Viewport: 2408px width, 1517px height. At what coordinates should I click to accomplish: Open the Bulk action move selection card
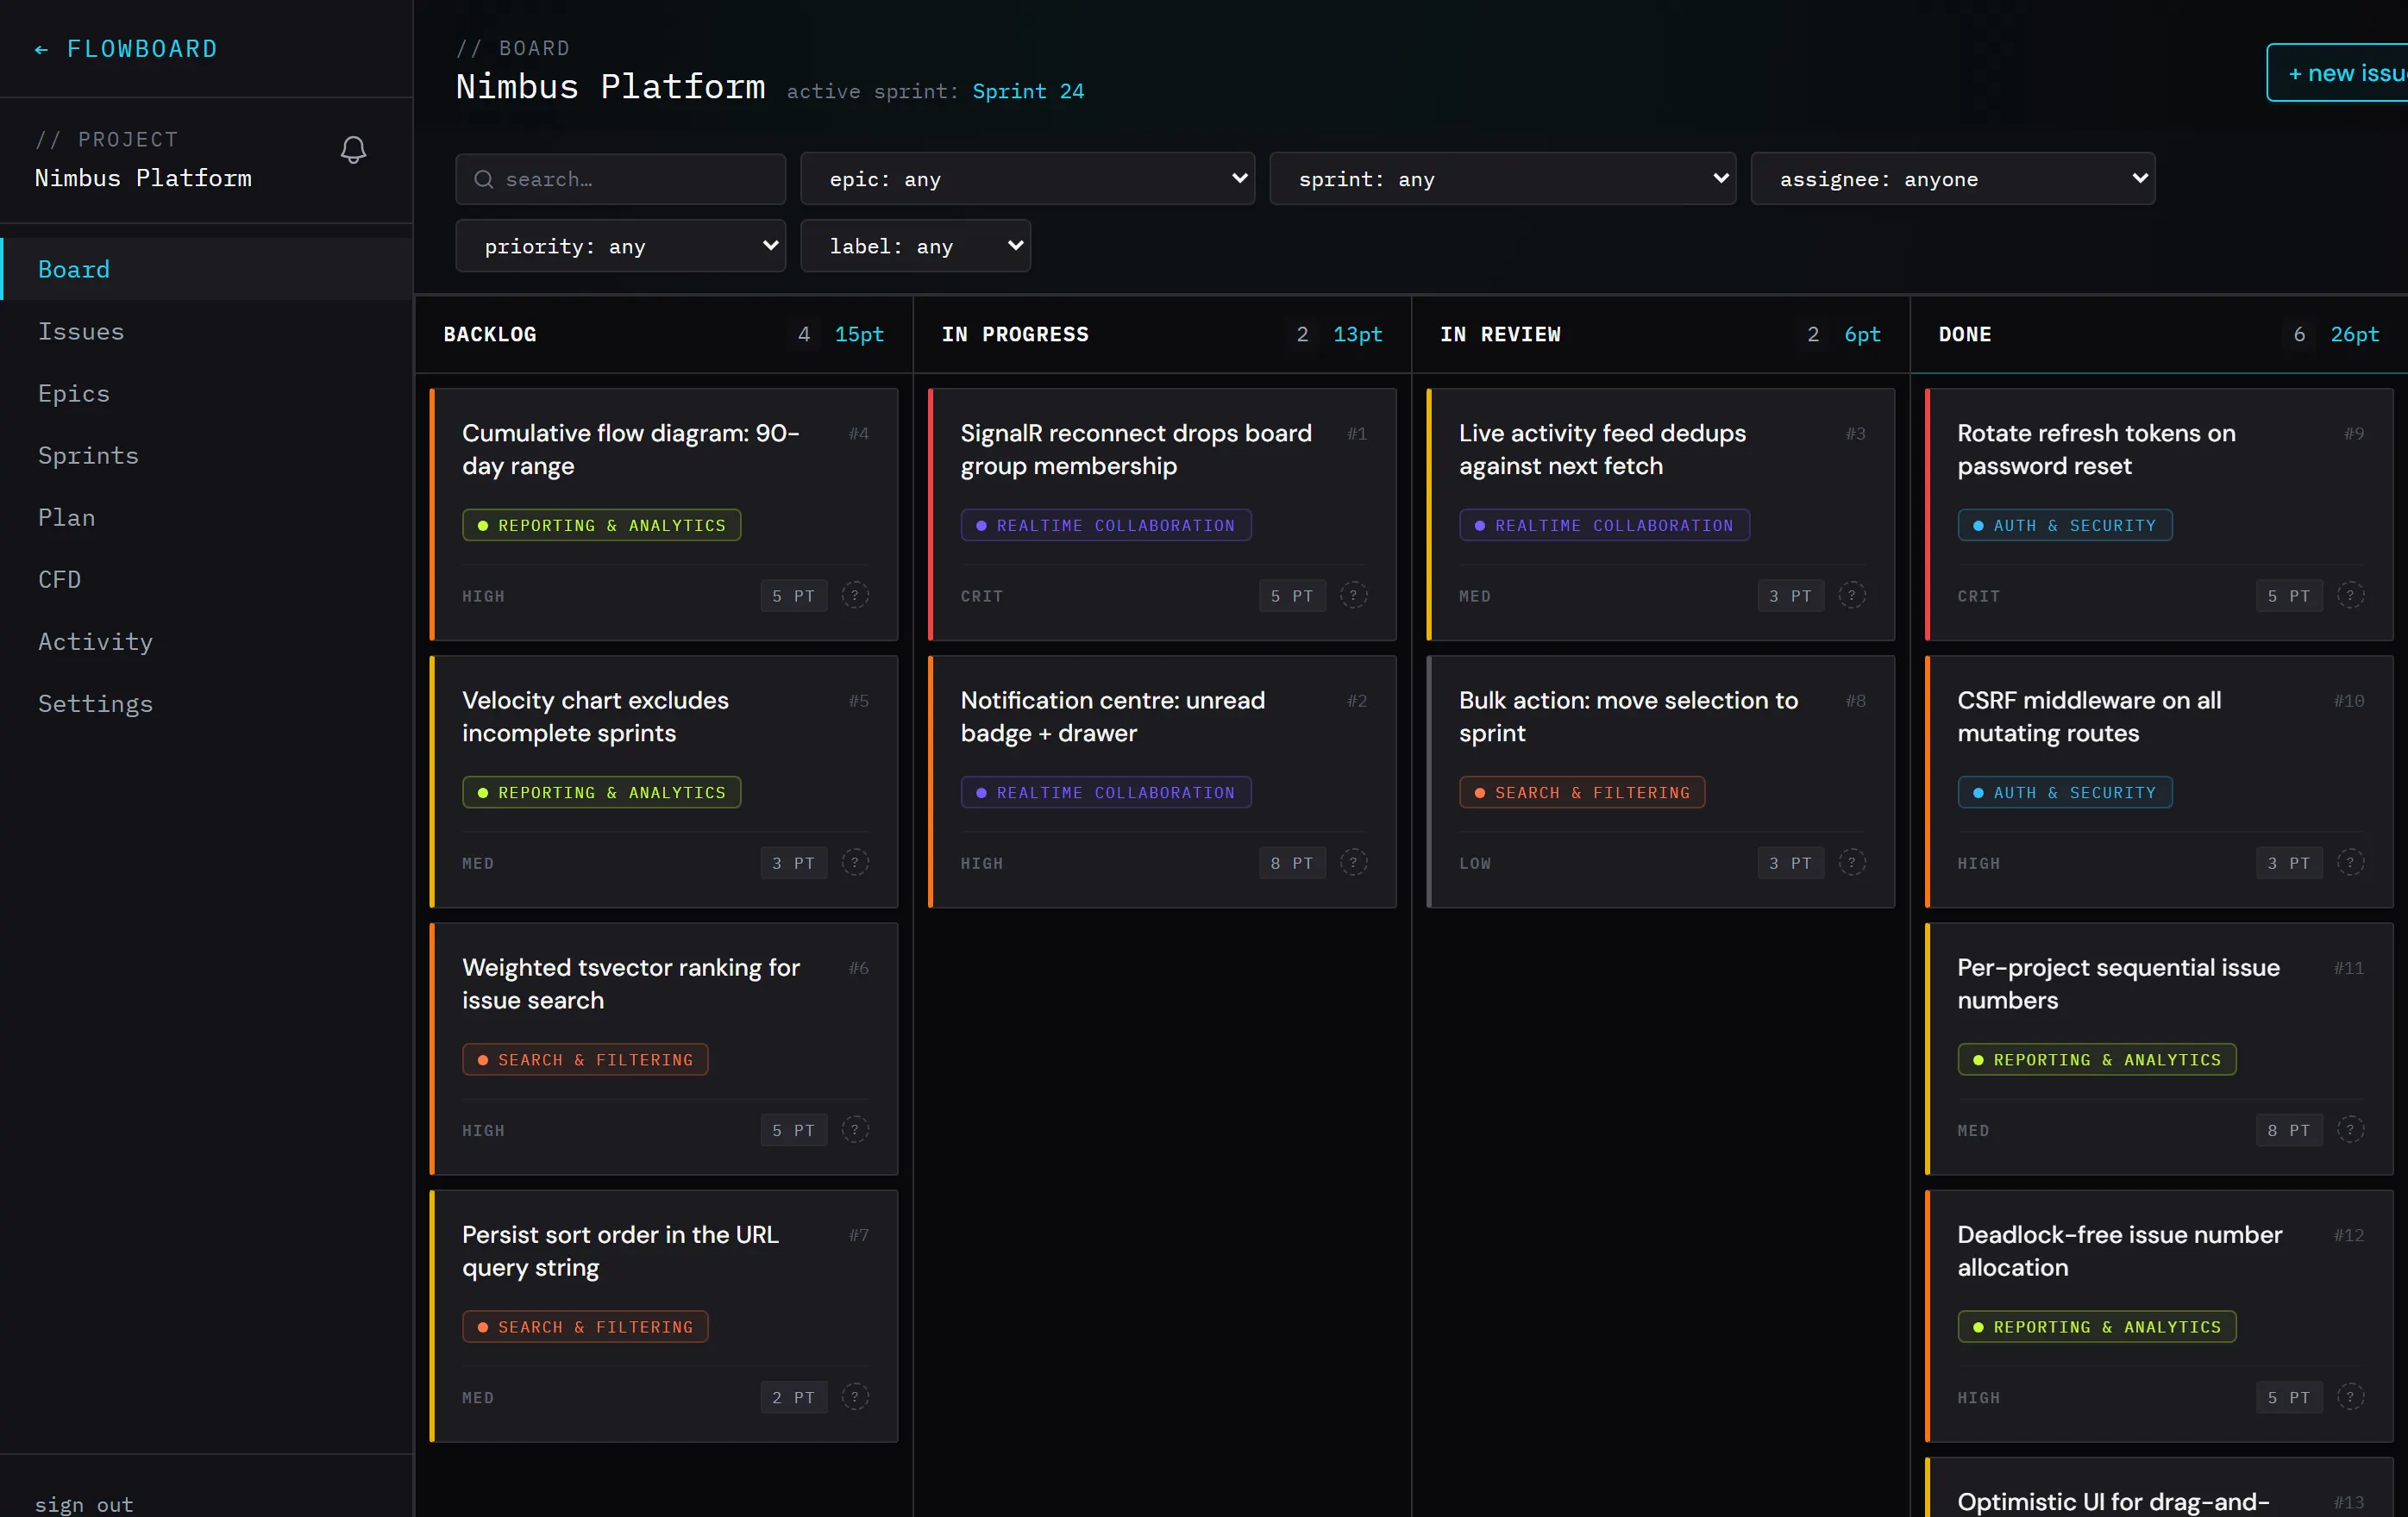[x=1661, y=782]
